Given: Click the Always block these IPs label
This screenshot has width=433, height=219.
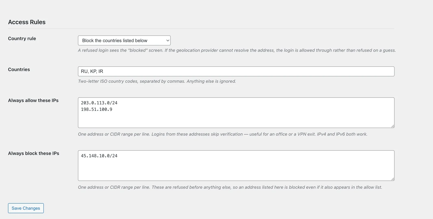Looking at the screenshot, I should [x=34, y=153].
